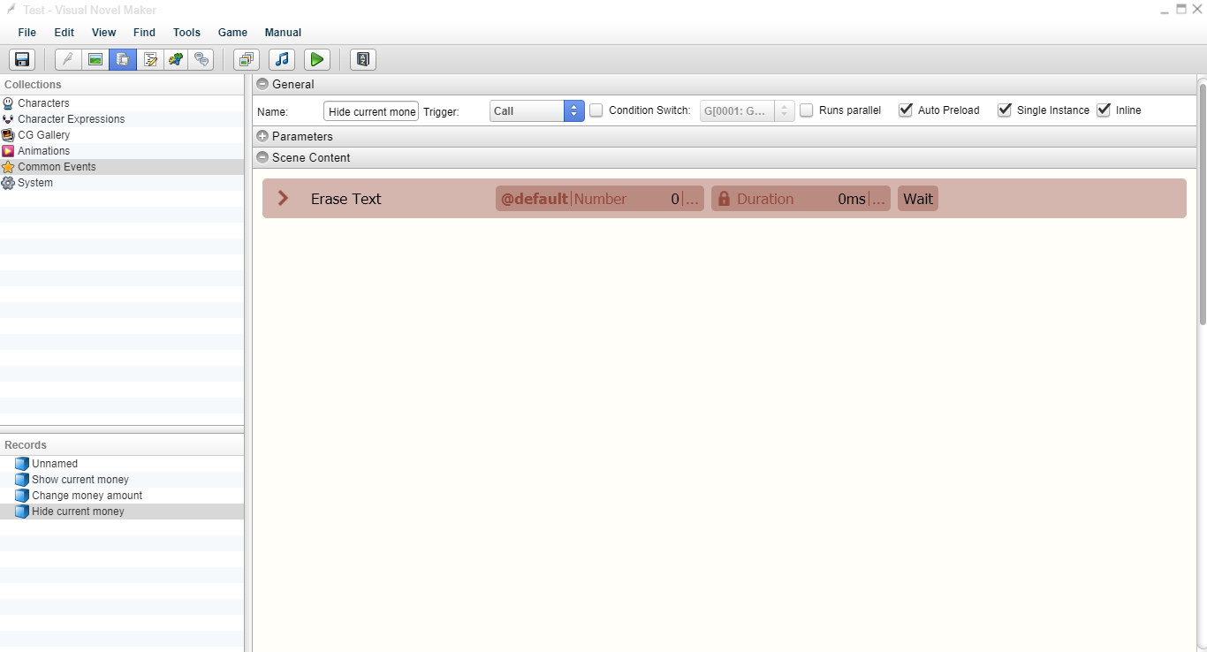This screenshot has height=652, width=1207.
Task: Open the Edit menu
Action: (x=65, y=33)
